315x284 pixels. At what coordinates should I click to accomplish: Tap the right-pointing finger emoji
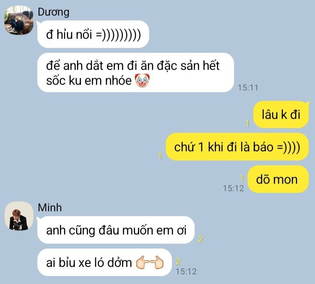click(157, 263)
